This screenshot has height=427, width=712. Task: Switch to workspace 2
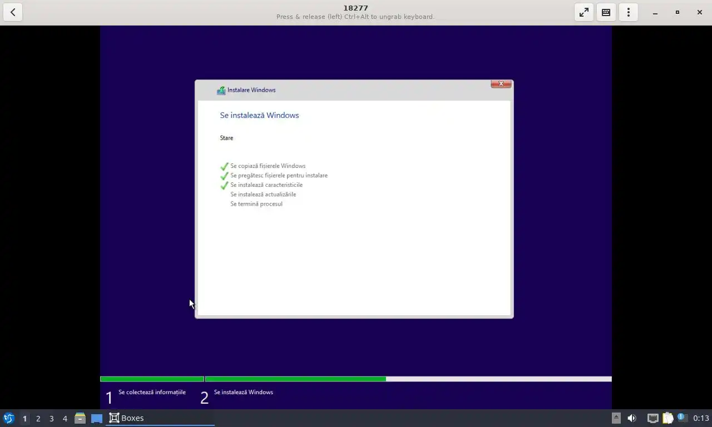[38, 418]
